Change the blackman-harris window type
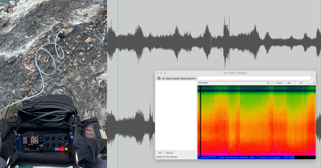Viewport: 321px width, 168px height. pos(236,157)
